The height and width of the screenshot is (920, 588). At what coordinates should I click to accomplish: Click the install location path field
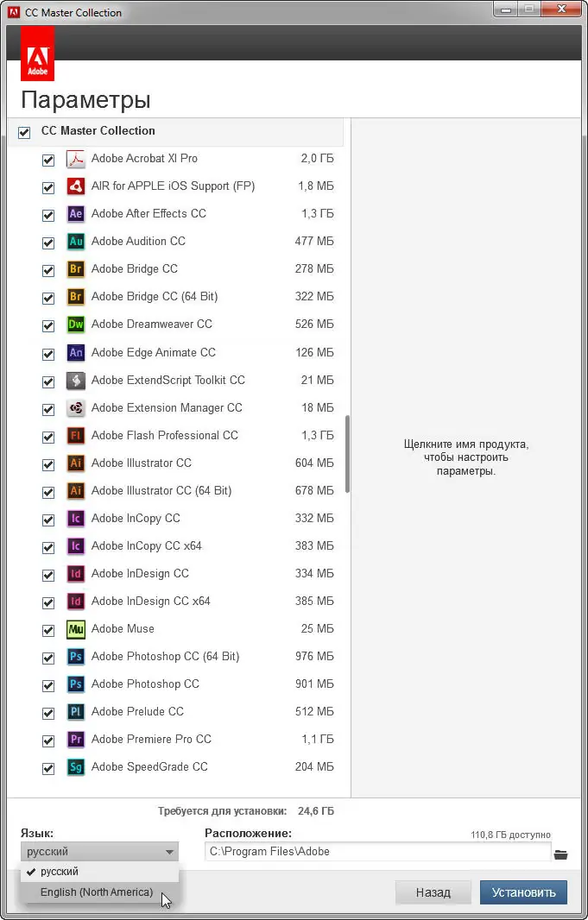377,852
